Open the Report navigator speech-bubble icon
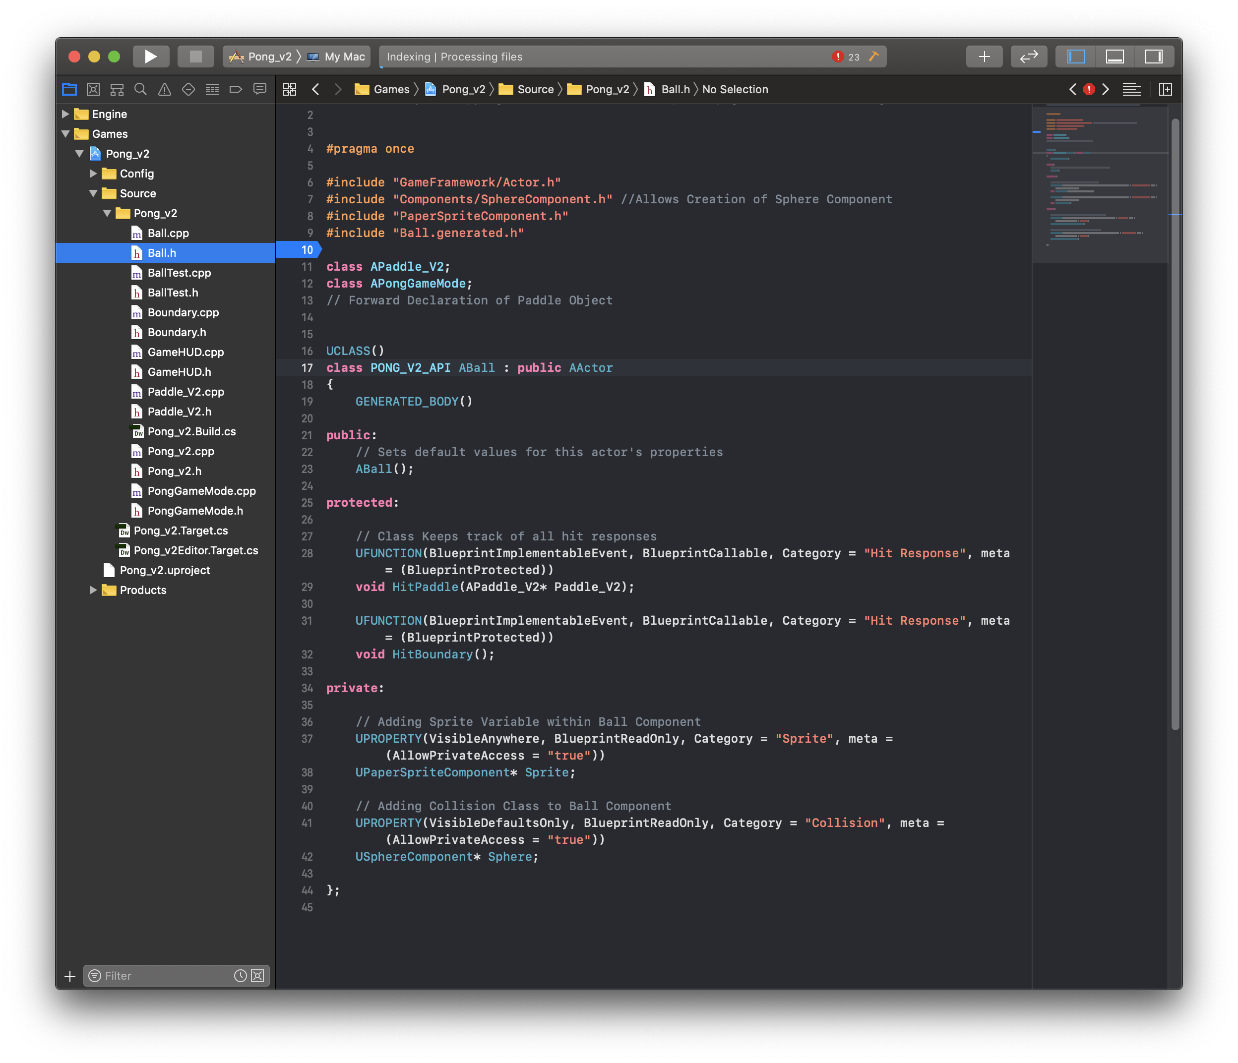 (260, 90)
